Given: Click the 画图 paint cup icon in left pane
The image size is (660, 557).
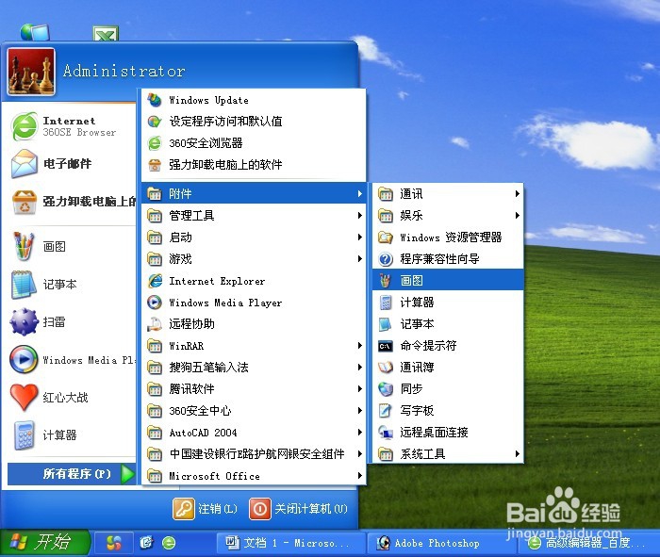Looking at the screenshot, I should click(x=24, y=247).
